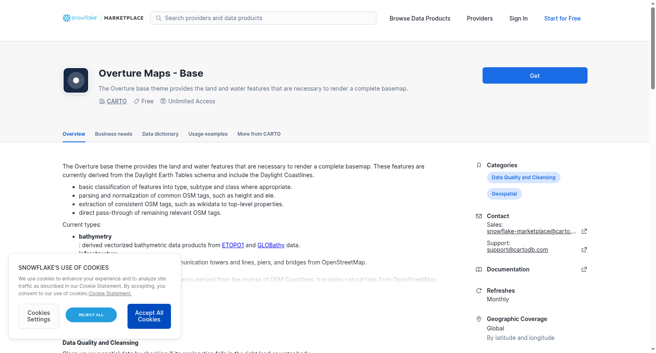Screen dimensions: 656x353
Task: Open the More from CARTO tab
Action: 259,134
